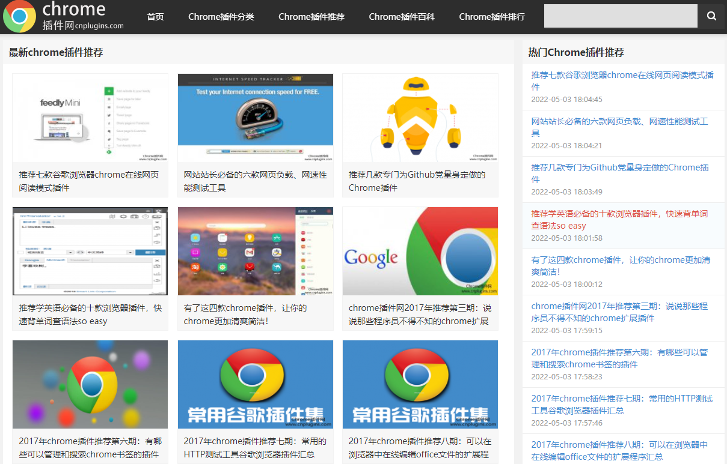Open the Chrome插件推荐 menu
Screen dimensions: 727x464
pyautogui.click(x=311, y=17)
